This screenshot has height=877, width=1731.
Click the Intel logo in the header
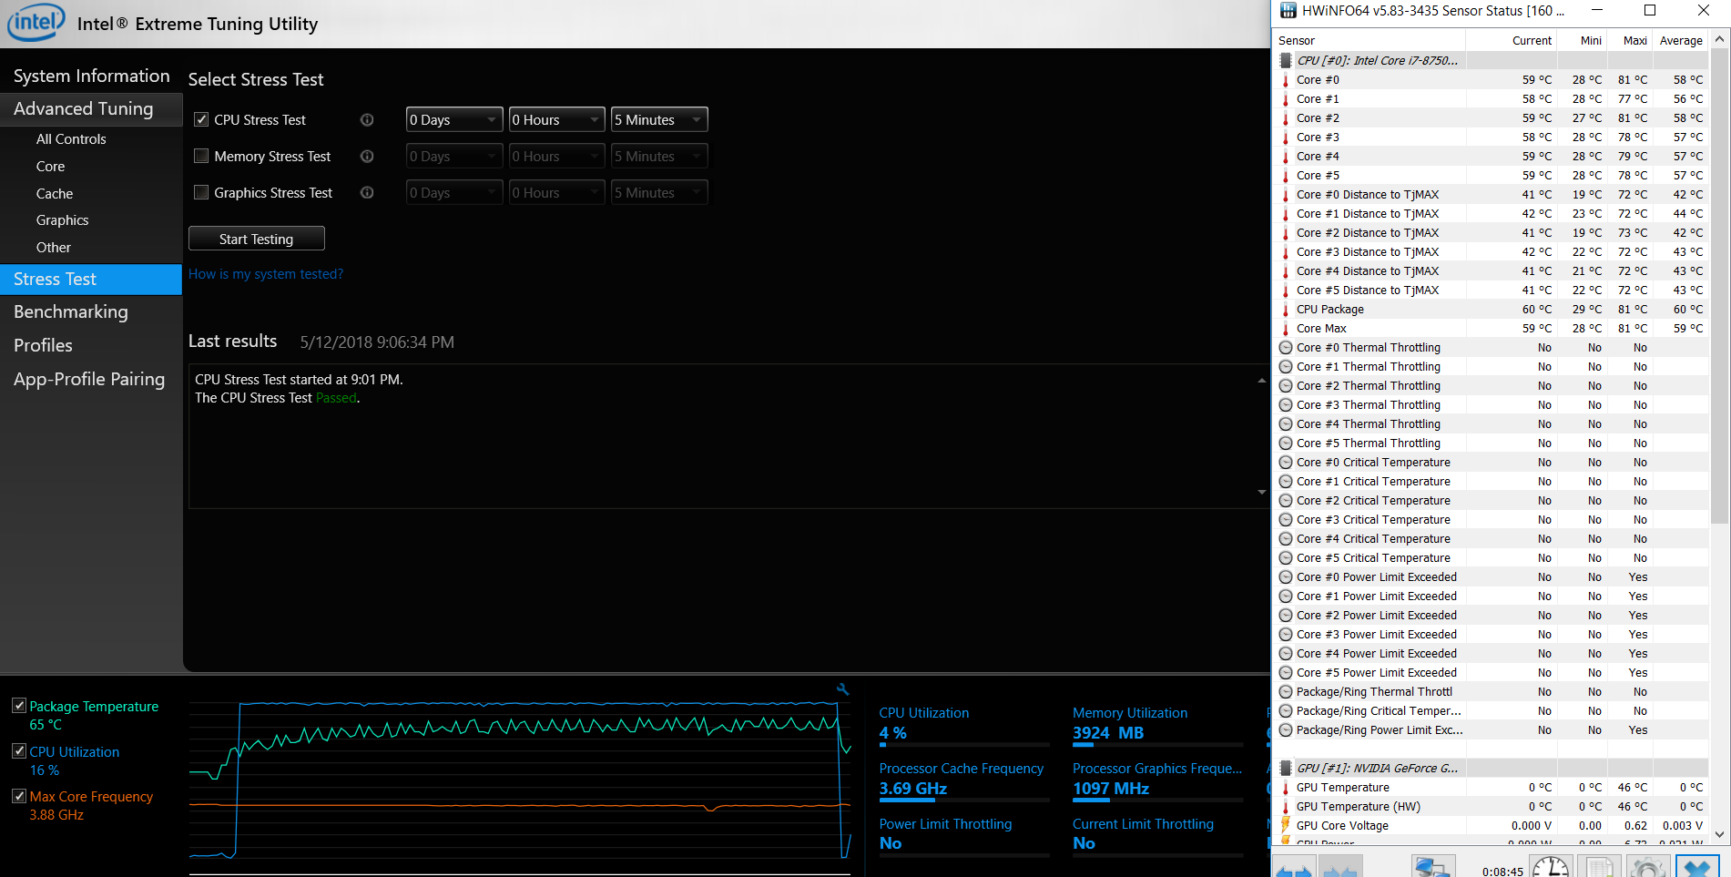[x=36, y=22]
